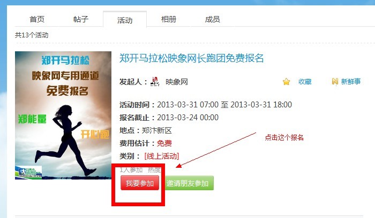Open the marathon runner poster thumbnail
The width and height of the screenshot is (375, 218).
(63, 115)
